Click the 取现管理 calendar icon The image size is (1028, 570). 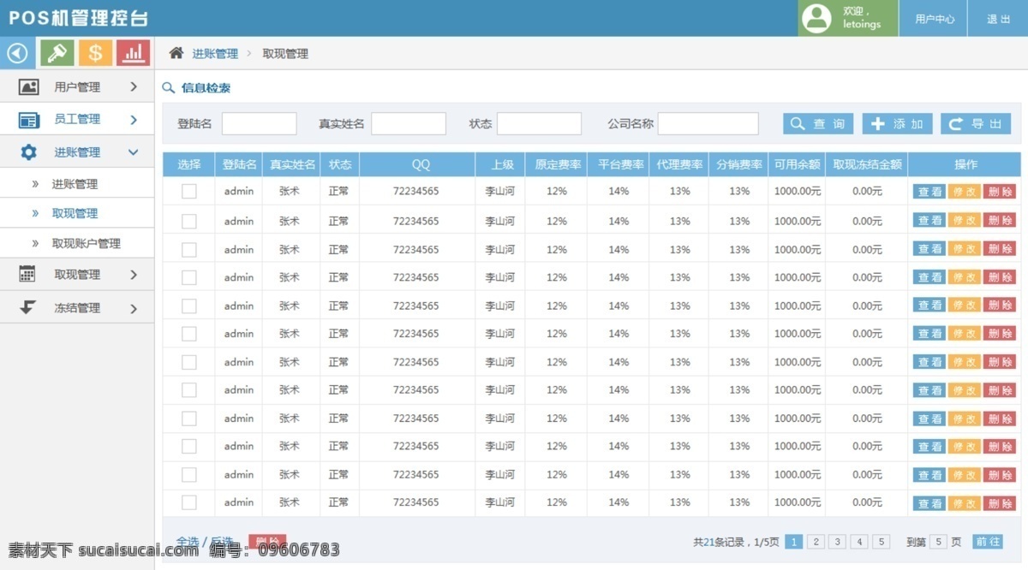pyautogui.click(x=27, y=274)
